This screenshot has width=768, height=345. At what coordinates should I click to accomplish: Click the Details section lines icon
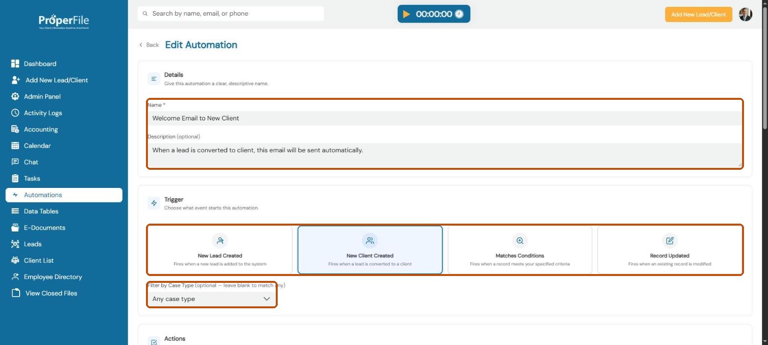[x=154, y=79]
